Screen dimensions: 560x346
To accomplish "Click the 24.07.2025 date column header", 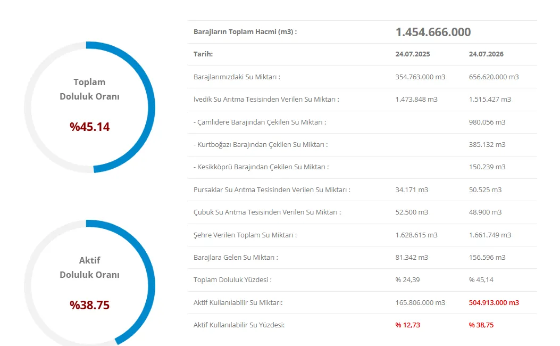I will pos(413,54).
